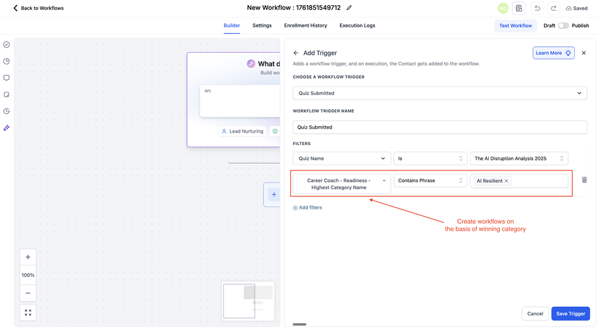Click the pencil icon to rename workflow
The width and height of the screenshot is (599, 329).
[349, 8]
